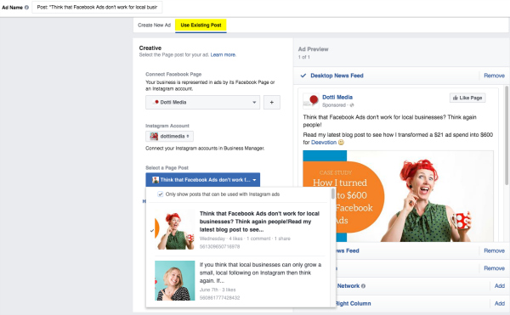Click the post ID 560861777428432
The image size is (510, 315).
click(219, 298)
